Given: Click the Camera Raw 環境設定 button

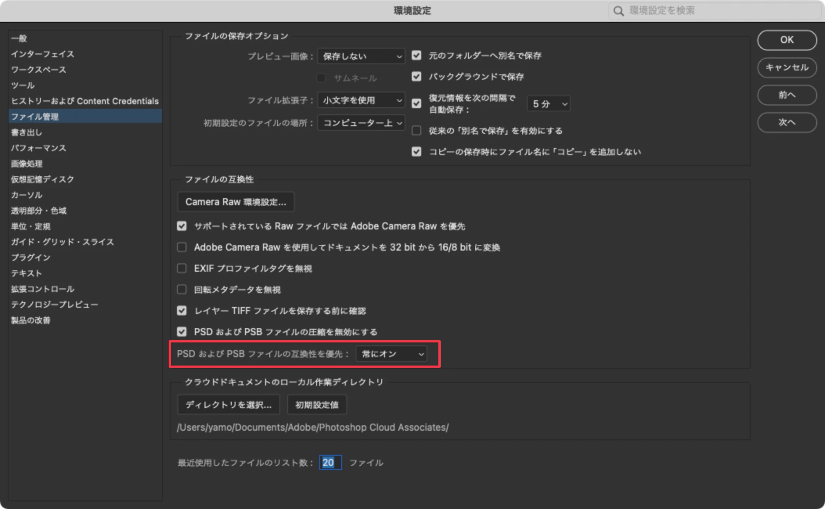Looking at the screenshot, I should coord(236,202).
